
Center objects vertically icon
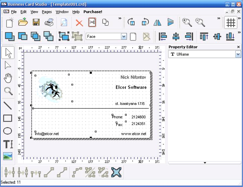[x=217, y=37]
